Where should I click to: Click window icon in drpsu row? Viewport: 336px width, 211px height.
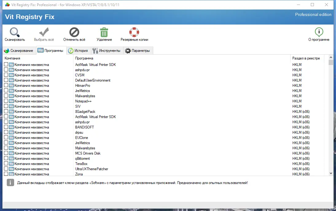click(11, 132)
